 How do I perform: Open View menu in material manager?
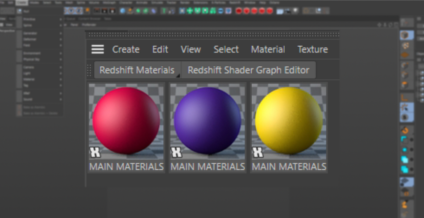click(191, 49)
